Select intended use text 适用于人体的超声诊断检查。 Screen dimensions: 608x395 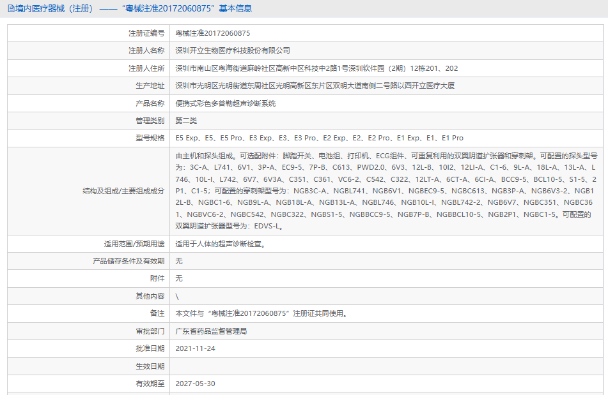click(221, 244)
